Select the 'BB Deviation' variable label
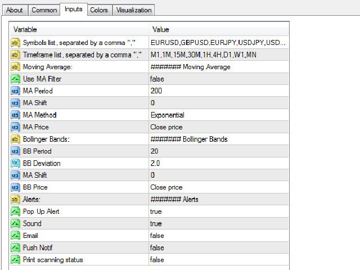The image size is (360, 270). [x=42, y=163]
